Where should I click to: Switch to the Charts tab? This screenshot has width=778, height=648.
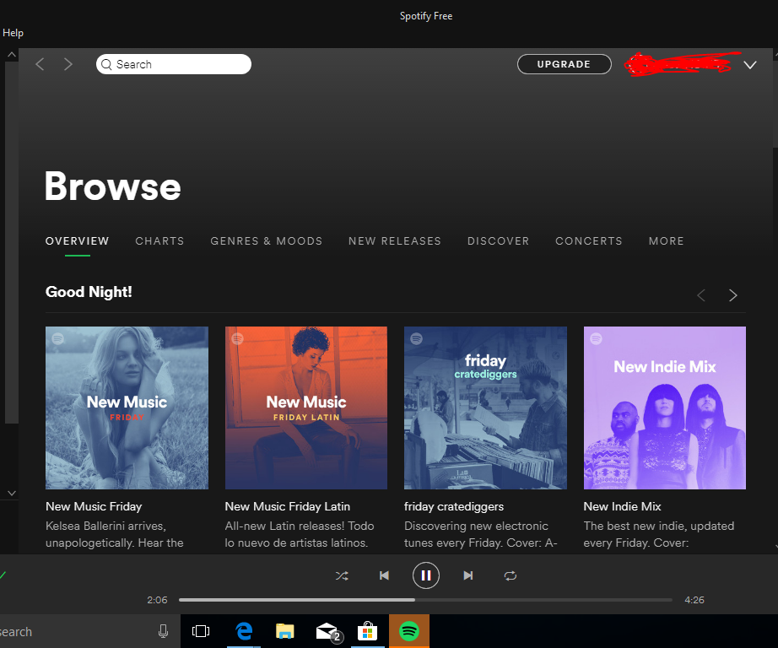coord(159,240)
